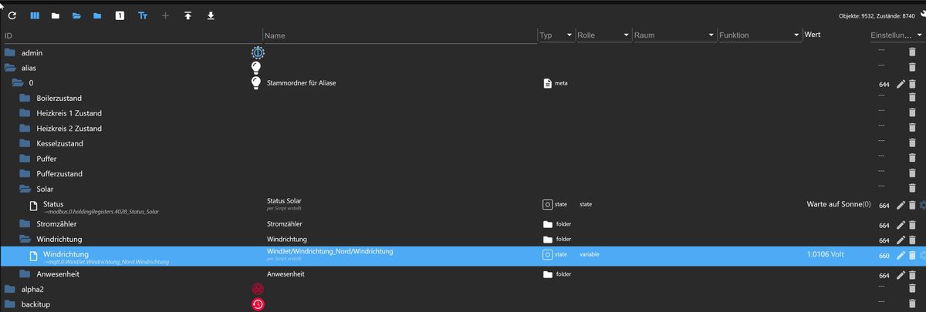Expand the admin folder

tap(10, 52)
